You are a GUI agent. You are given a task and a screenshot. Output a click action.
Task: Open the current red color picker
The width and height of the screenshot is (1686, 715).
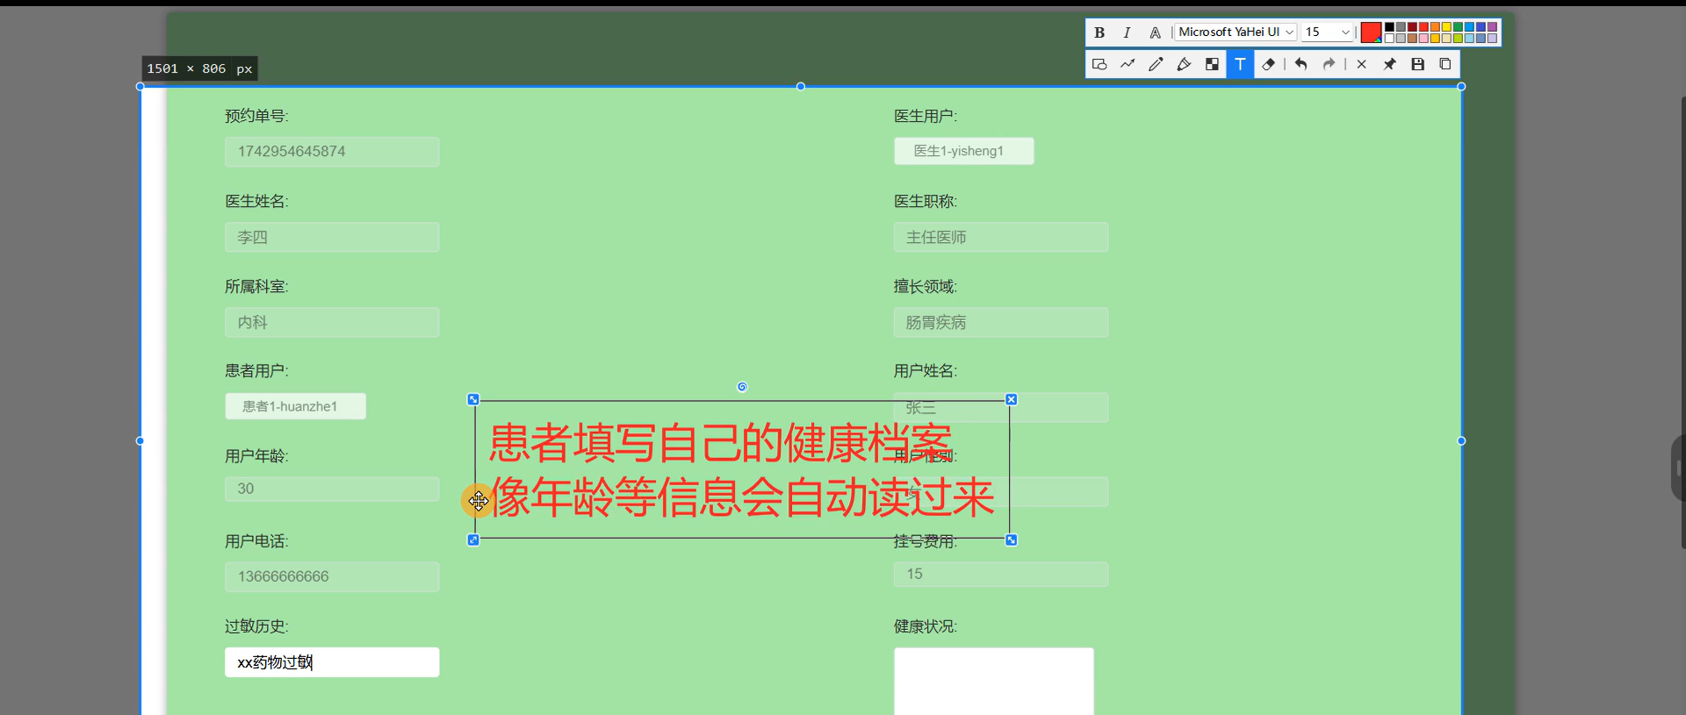coord(1371,32)
